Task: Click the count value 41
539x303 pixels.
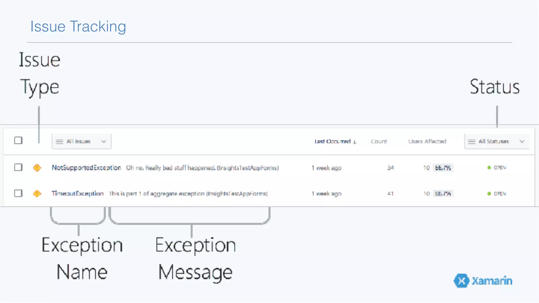Action: [x=391, y=194]
